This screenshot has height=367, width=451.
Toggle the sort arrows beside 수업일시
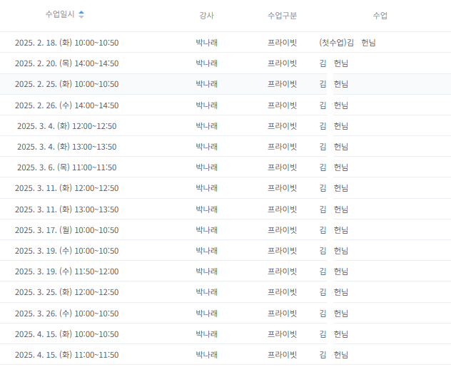(x=81, y=14)
